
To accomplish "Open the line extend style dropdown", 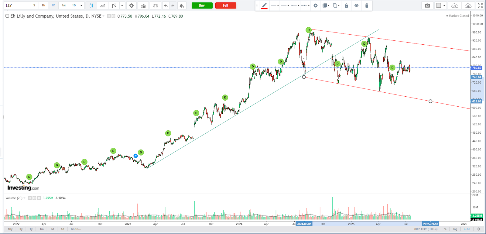I will click(305, 5).
